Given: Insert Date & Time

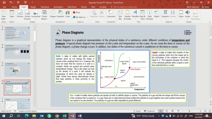Looking at the screenshot, I should click(142, 15).
